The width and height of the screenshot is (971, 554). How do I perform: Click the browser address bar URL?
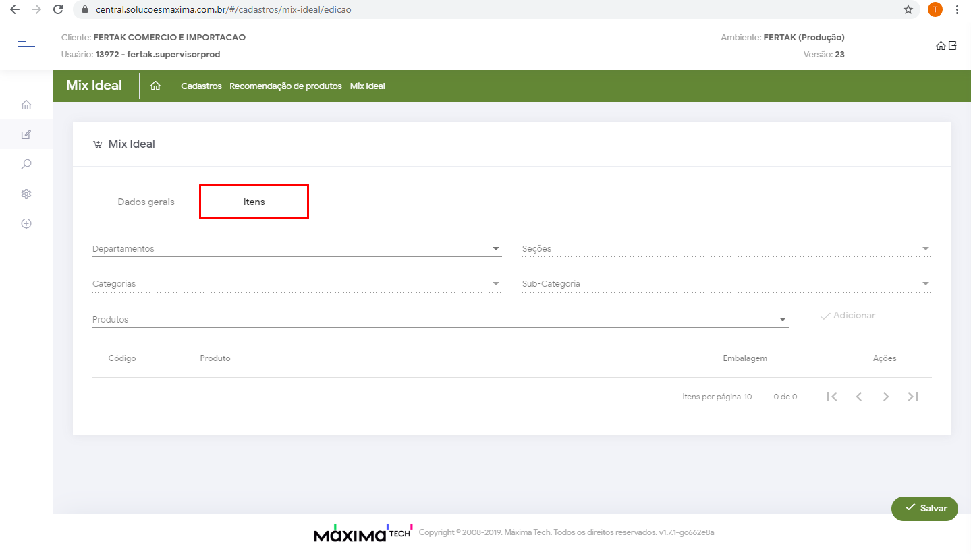pos(223,10)
